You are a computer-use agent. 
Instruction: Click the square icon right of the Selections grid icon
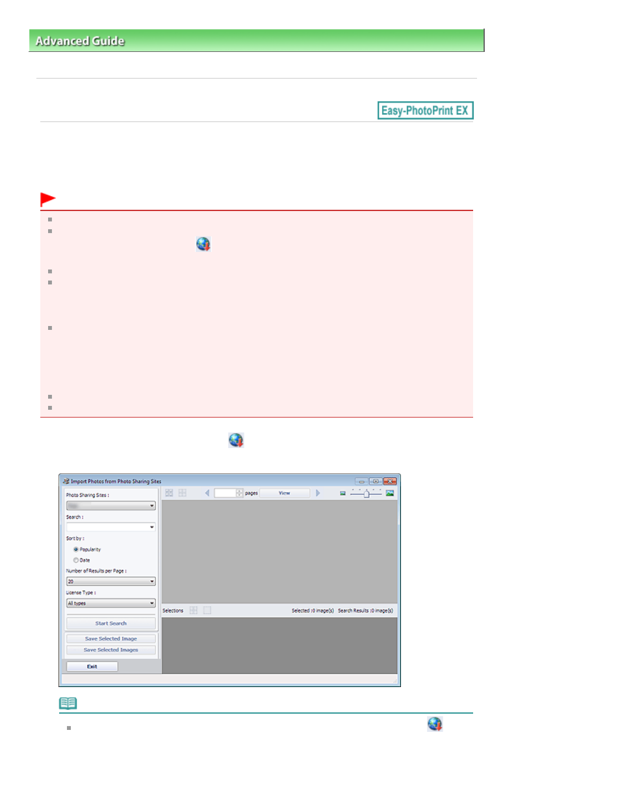(x=207, y=610)
